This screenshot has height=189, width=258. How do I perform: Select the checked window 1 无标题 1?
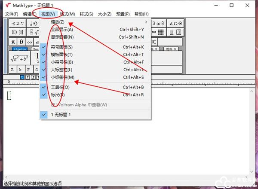[x=95, y=115]
